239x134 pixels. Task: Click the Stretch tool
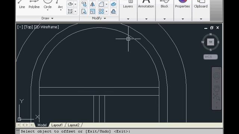coord(84,12)
